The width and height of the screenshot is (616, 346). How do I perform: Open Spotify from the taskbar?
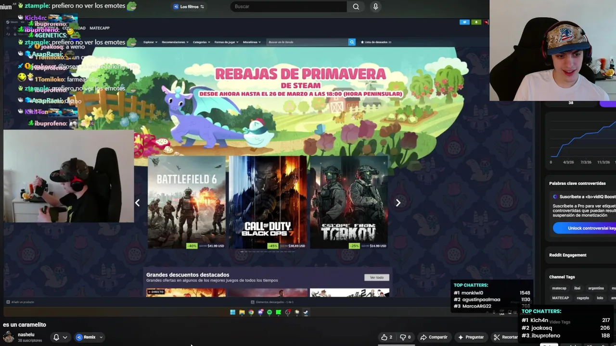[269, 312]
